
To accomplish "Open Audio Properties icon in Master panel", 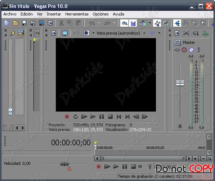I will (176, 33).
